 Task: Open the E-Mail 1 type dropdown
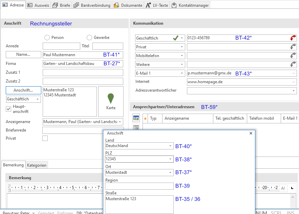182,73
